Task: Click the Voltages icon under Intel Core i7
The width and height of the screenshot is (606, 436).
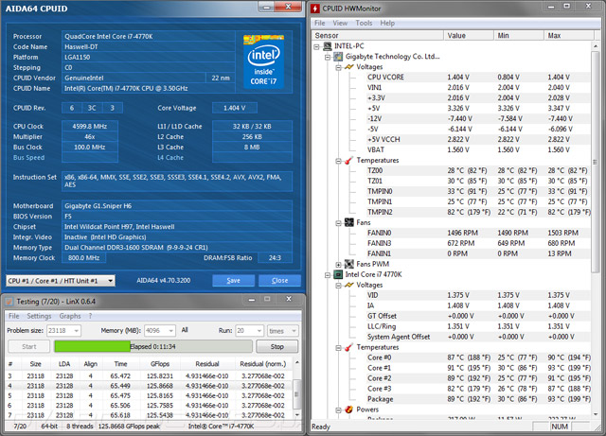Action: (349, 285)
